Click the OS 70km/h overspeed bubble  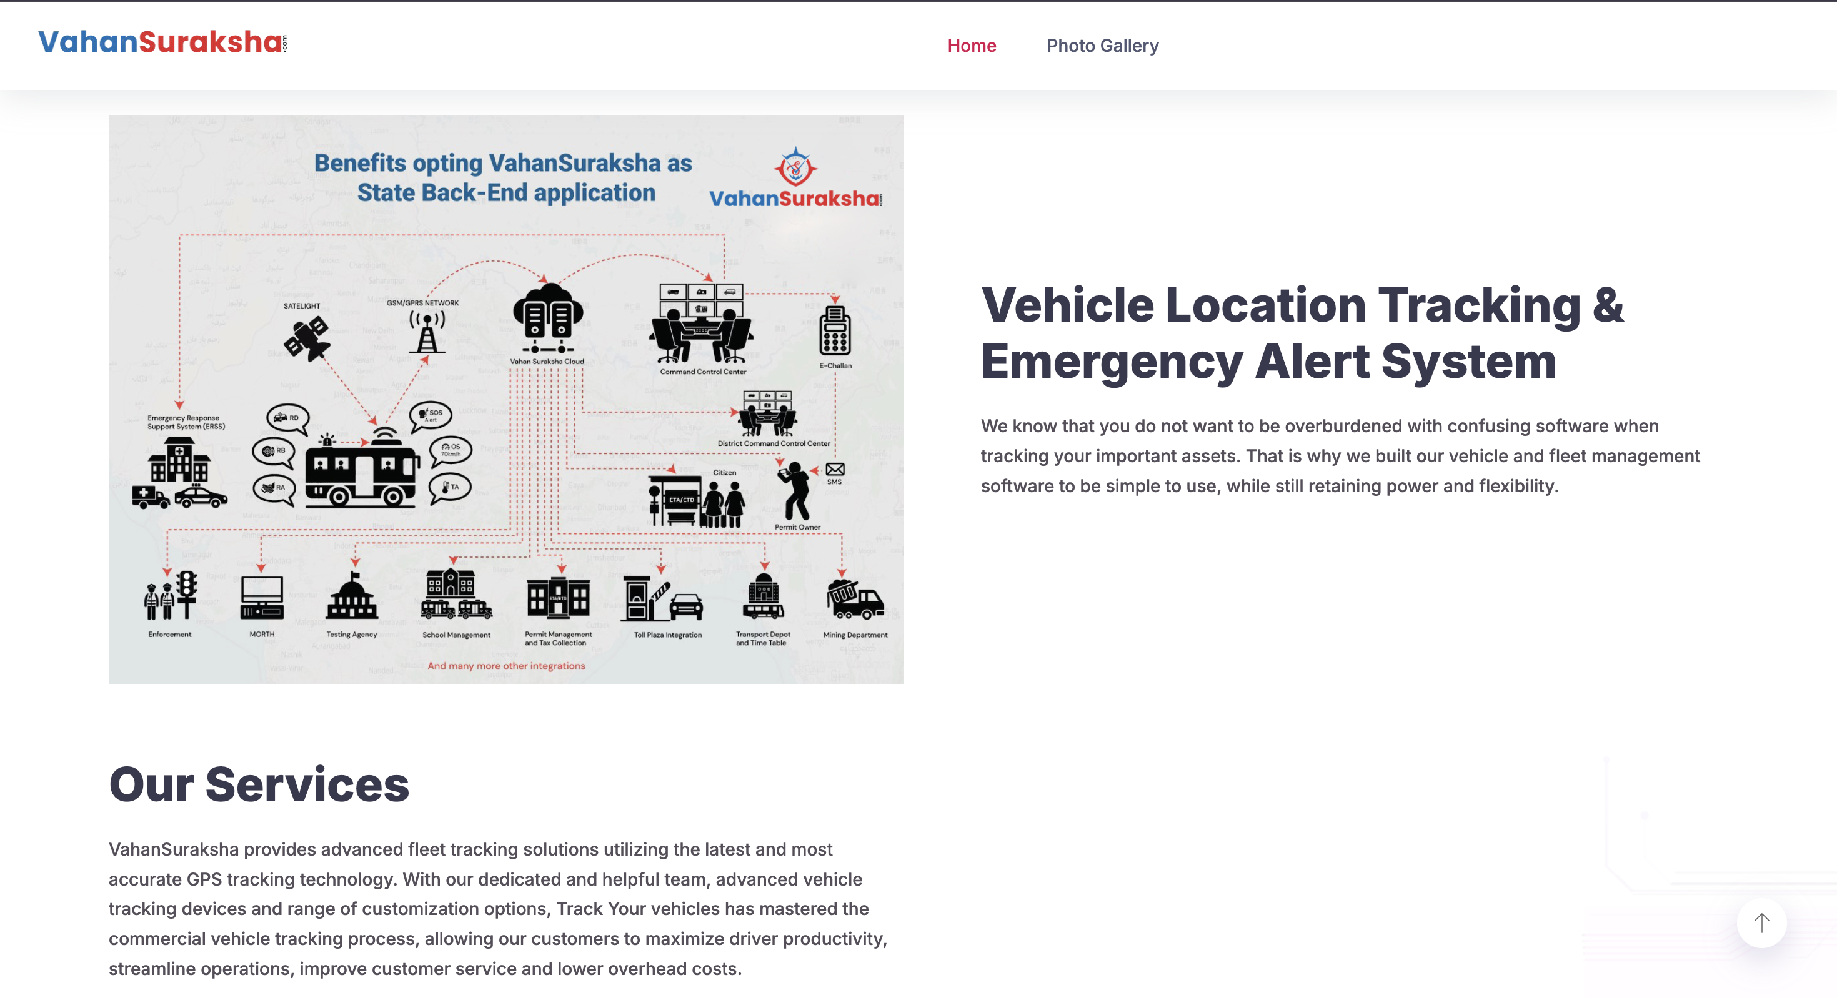450,452
